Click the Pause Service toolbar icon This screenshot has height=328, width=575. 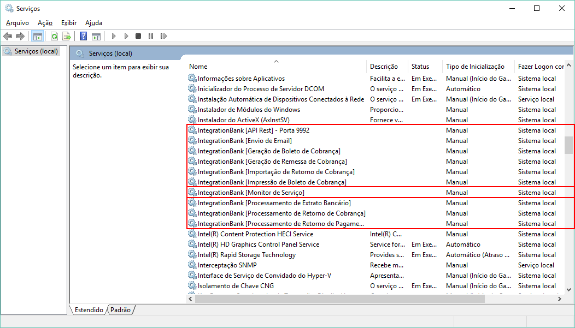151,36
